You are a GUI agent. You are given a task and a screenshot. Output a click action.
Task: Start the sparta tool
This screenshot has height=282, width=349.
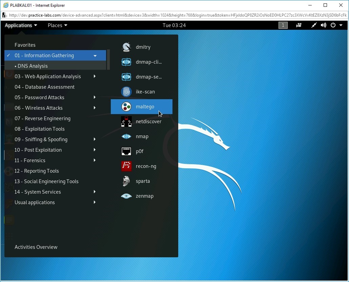click(x=143, y=181)
